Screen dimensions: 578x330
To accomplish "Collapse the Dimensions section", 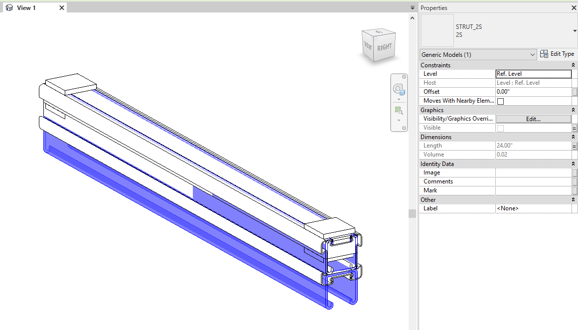I will point(573,137).
